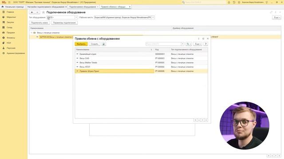Close the Правила обмена с оборудо... tab
Viewport: 284px width, 159px height.
[x=130, y=7]
